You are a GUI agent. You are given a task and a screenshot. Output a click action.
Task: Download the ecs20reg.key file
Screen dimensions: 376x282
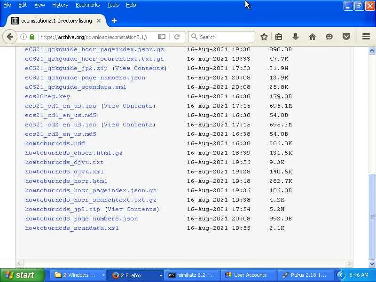tap(47, 96)
